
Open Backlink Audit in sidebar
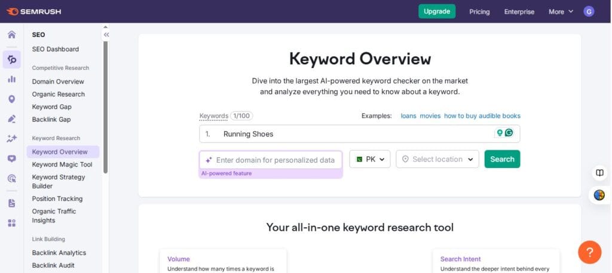click(53, 265)
